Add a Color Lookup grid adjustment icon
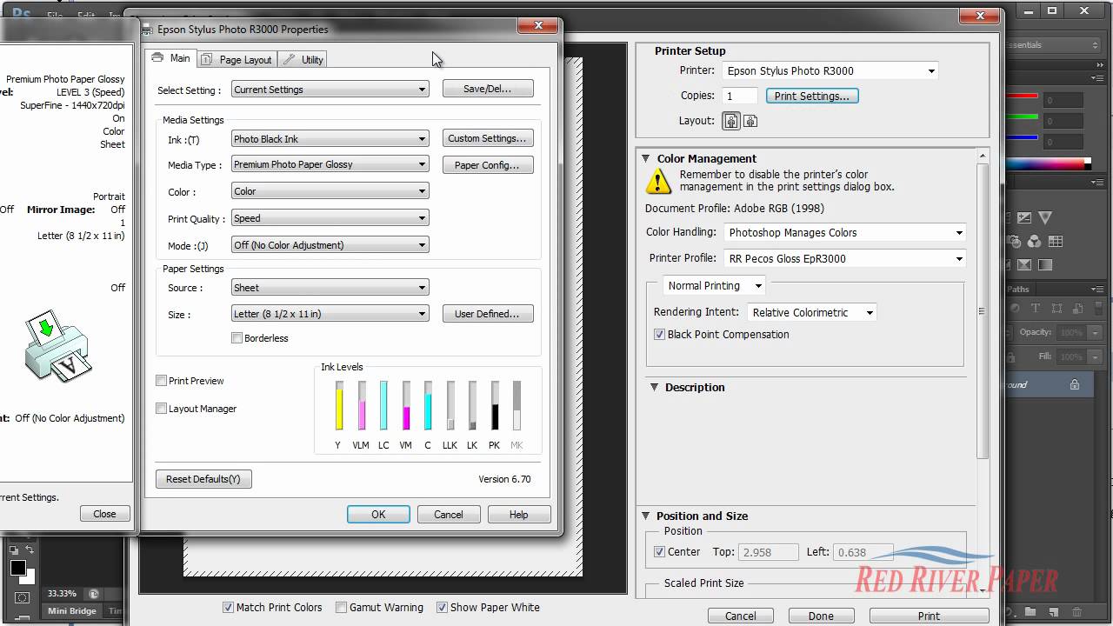Screen dimensions: 1113x626 pos(1056,241)
